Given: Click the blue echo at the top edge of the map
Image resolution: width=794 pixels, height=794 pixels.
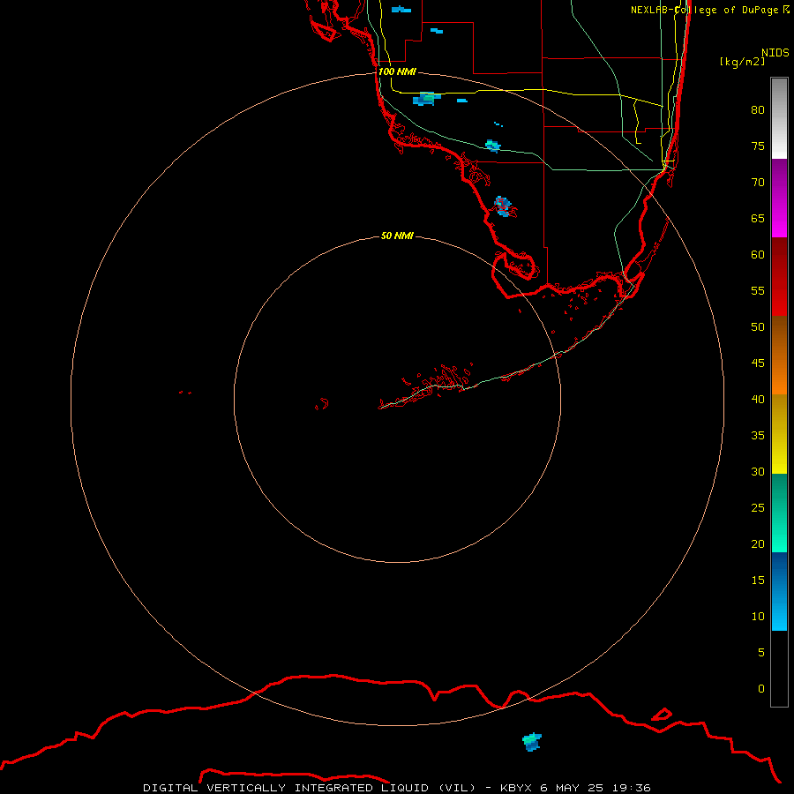Looking at the screenshot, I should coord(401,9).
